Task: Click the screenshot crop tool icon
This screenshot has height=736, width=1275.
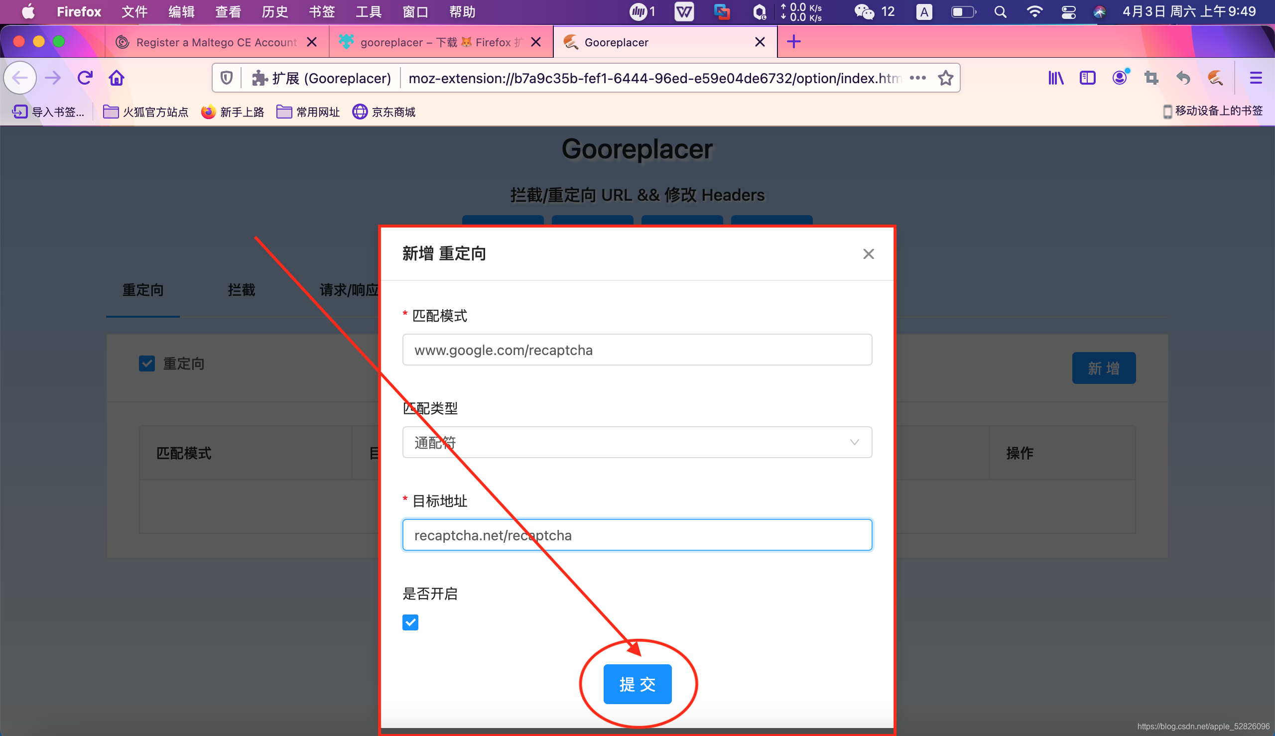Action: 1151,78
